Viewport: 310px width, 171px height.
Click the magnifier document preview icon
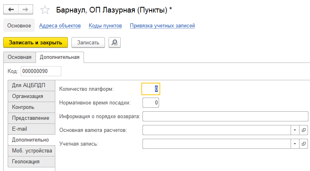coord(115,42)
